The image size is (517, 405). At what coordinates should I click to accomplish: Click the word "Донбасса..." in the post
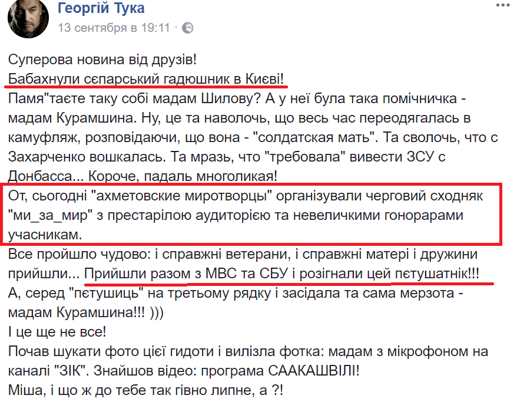[45, 177]
